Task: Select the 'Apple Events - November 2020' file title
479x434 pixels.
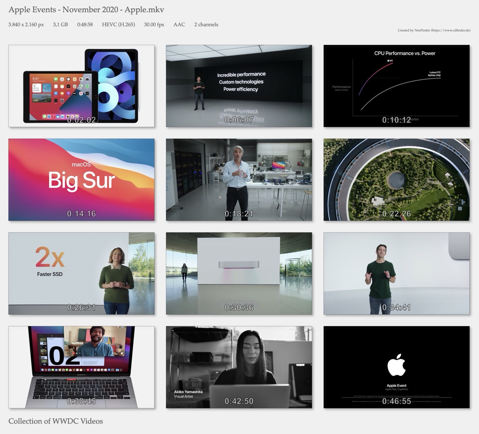Action: click(86, 10)
